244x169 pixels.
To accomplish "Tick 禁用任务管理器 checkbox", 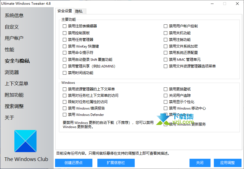I will tap(64, 40).
